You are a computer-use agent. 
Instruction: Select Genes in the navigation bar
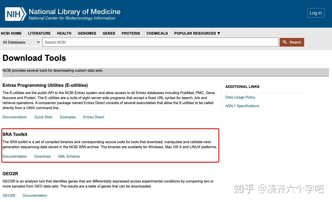pos(109,33)
